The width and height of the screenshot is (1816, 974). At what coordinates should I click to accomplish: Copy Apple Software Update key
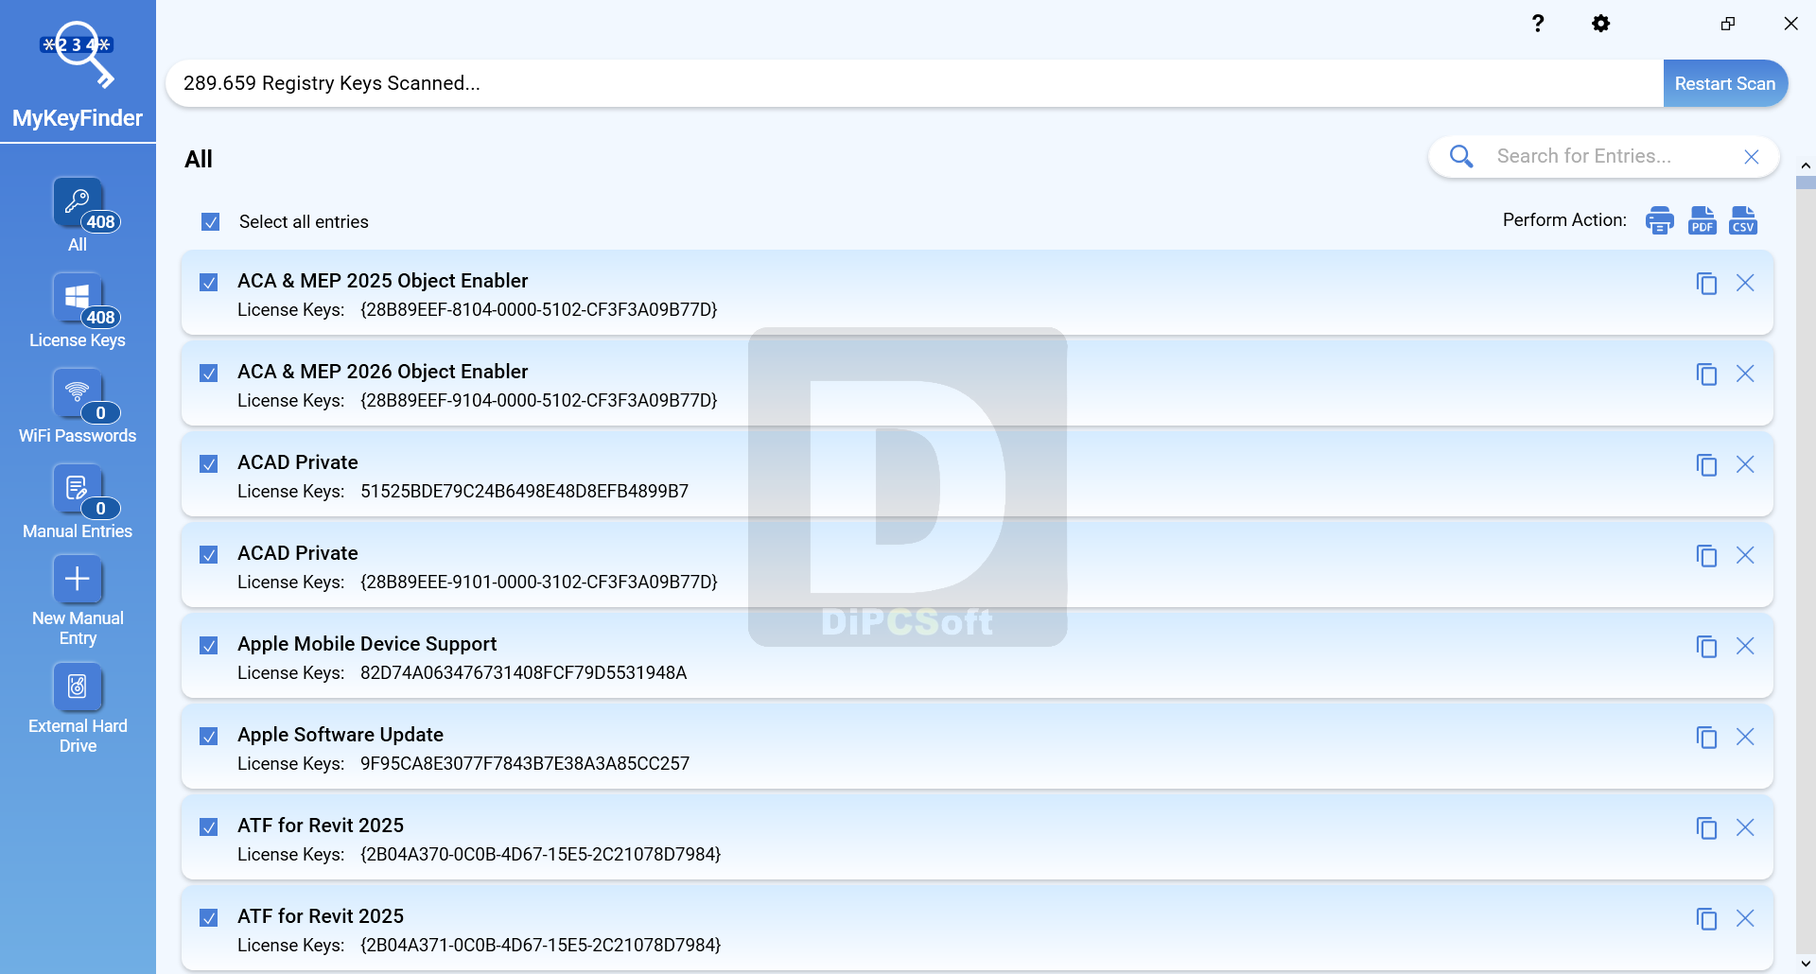(x=1706, y=737)
